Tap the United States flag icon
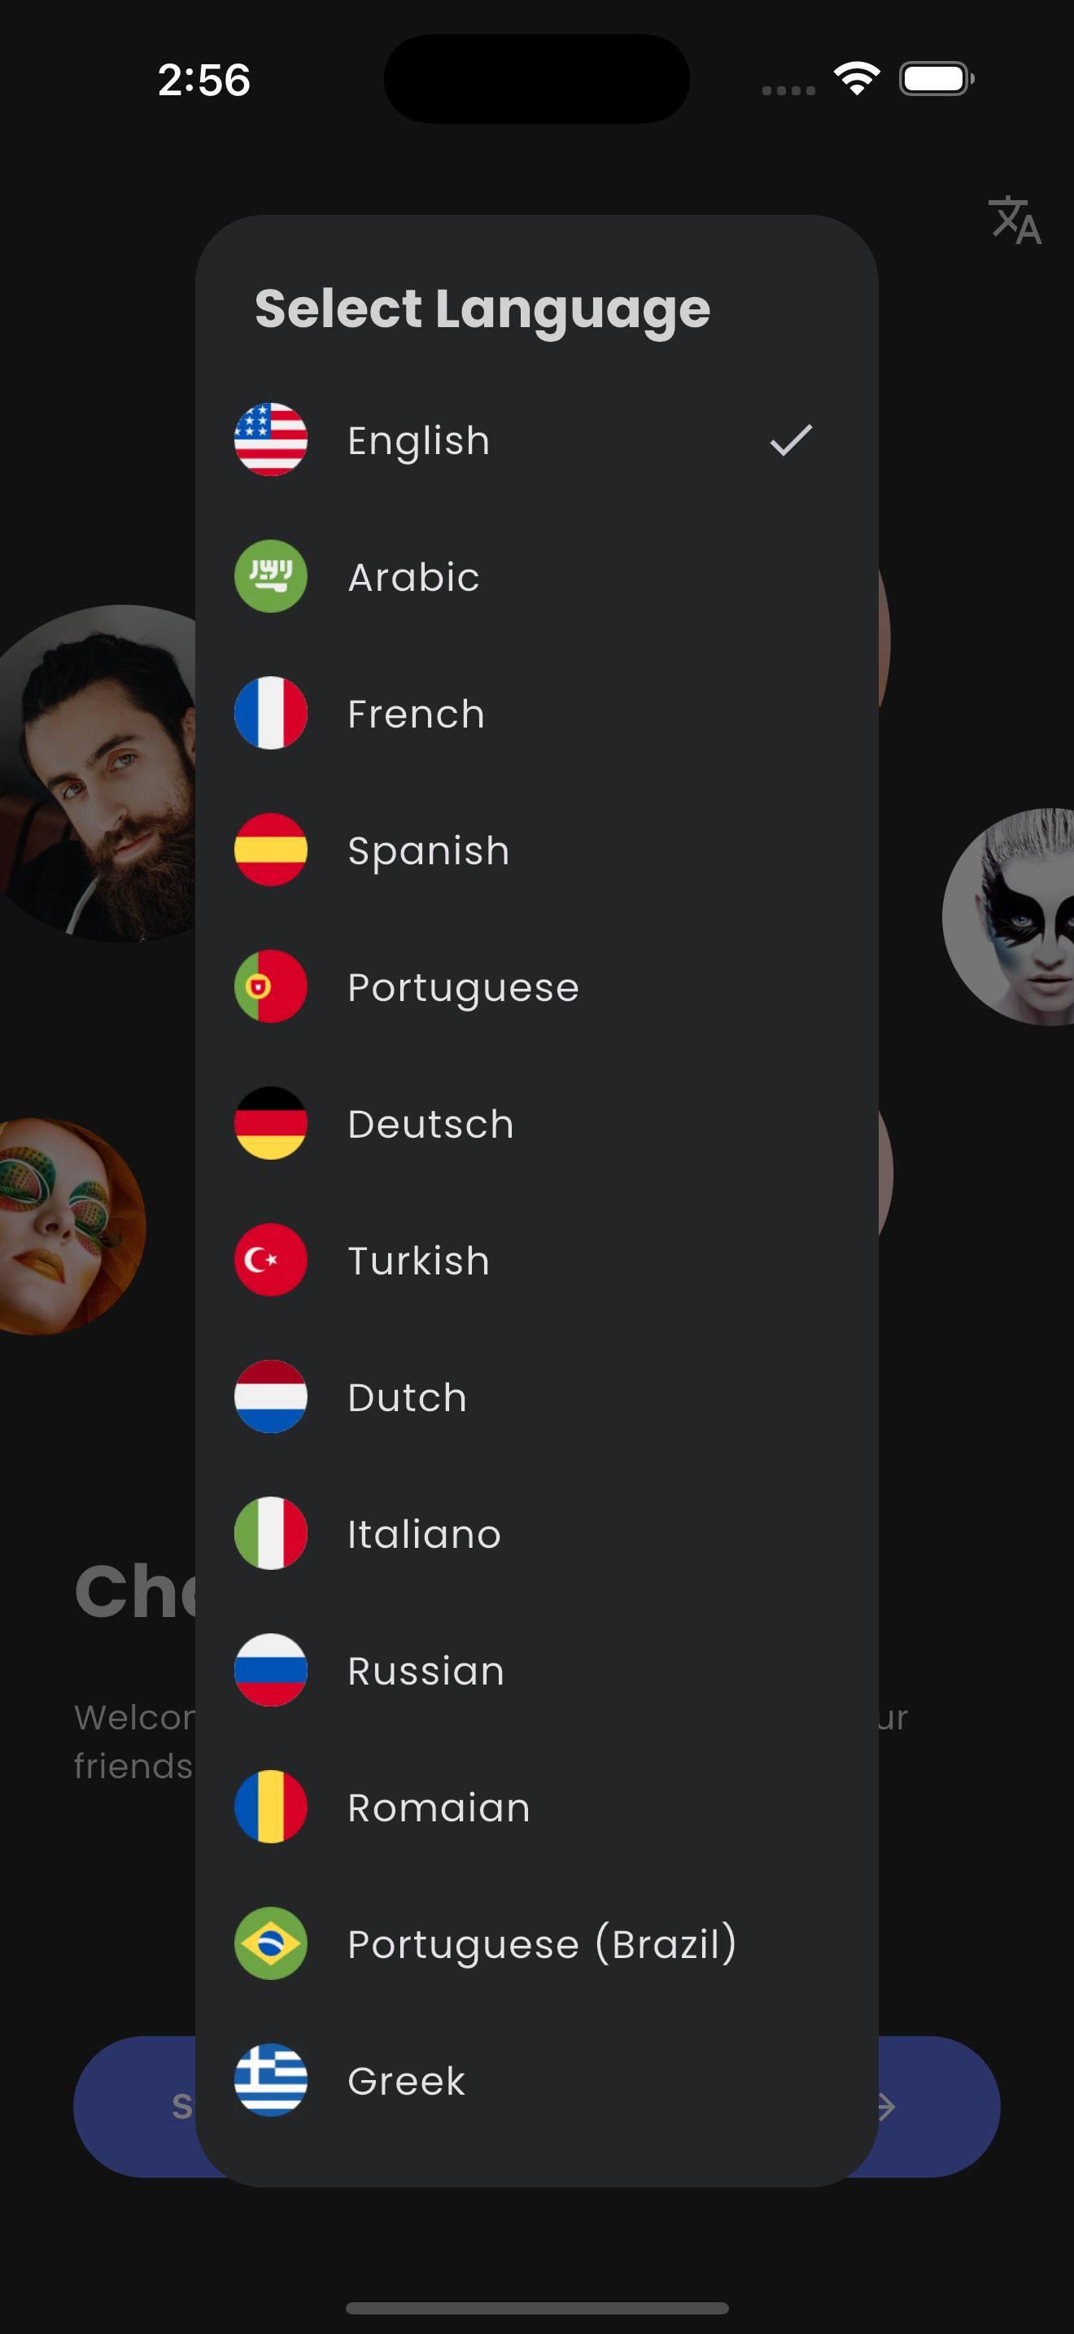The width and height of the screenshot is (1074, 2334). click(271, 439)
